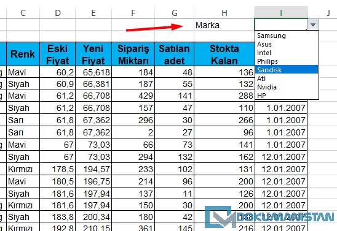Click cell with stock value 288

tap(224, 96)
